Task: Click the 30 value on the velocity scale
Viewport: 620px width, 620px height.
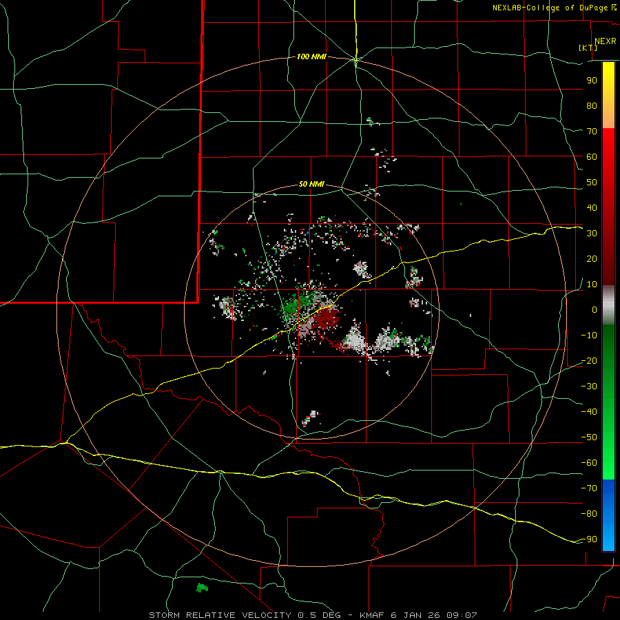Action: [x=592, y=234]
